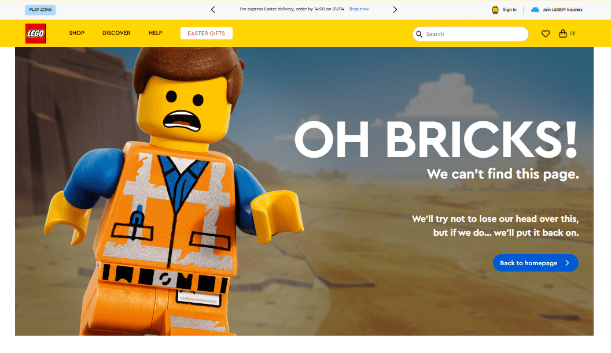
Task: Open the wishlist heart icon
Action: tap(546, 34)
